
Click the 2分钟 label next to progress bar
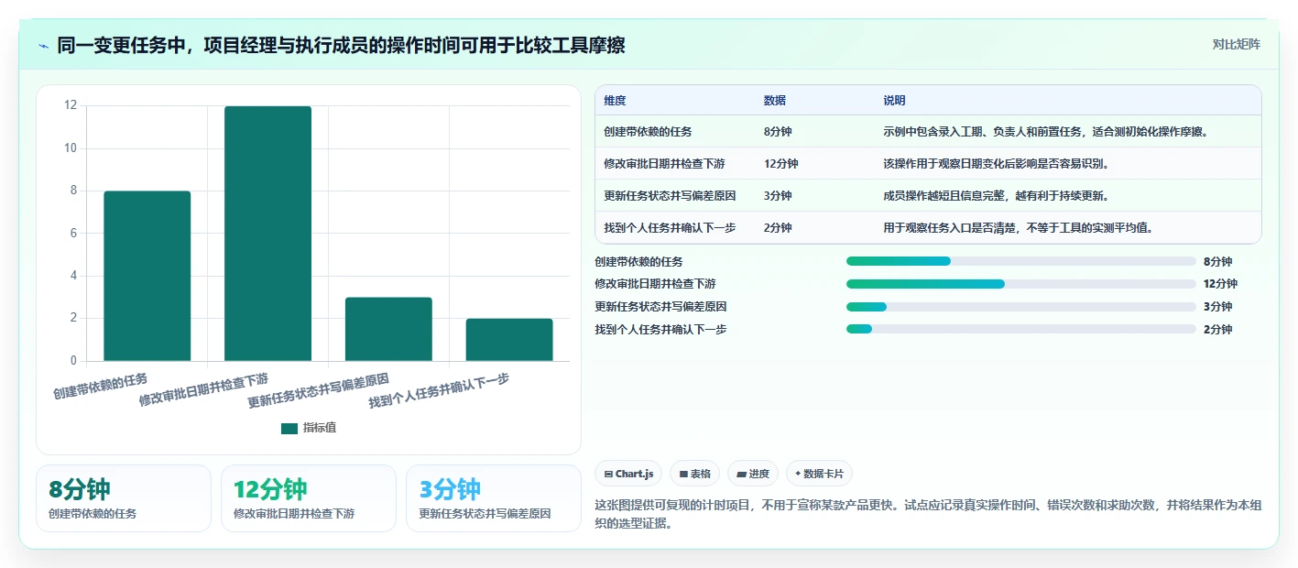click(1217, 330)
